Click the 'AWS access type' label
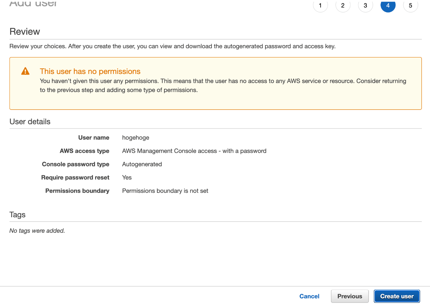This screenshot has height=305, width=430. (x=84, y=151)
